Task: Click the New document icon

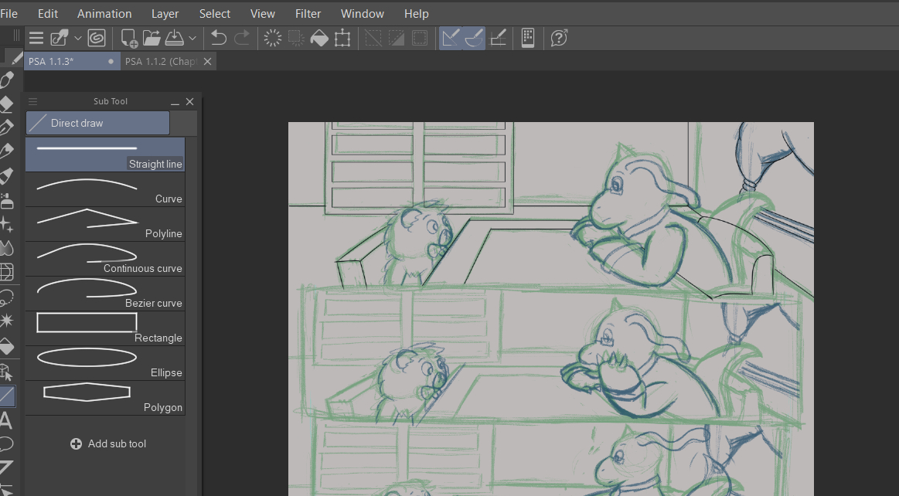Action: point(130,38)
